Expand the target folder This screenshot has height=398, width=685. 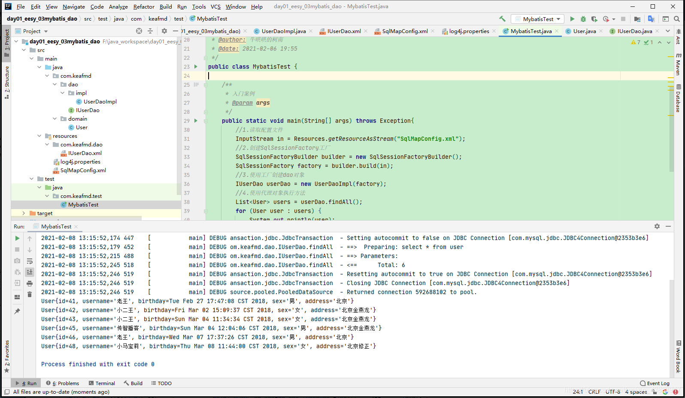click(24, 213)
